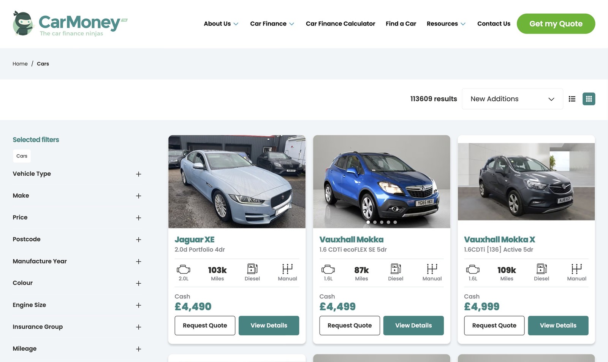Click engine icon on Mokka X card
This screenshot has height=362, width=608.
[473, 269]
